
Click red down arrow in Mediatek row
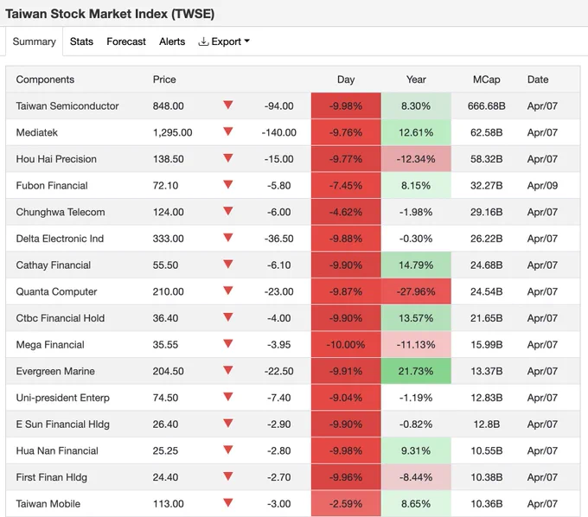pos(228,131)
